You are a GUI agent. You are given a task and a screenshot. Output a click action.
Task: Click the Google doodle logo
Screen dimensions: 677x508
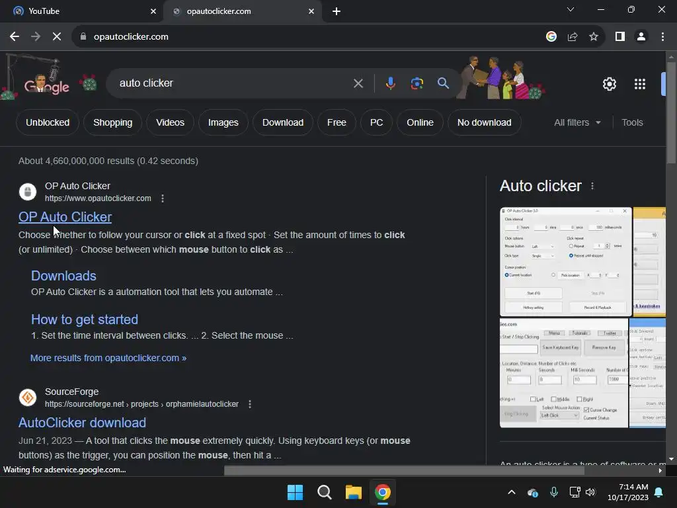click(47, 85)
